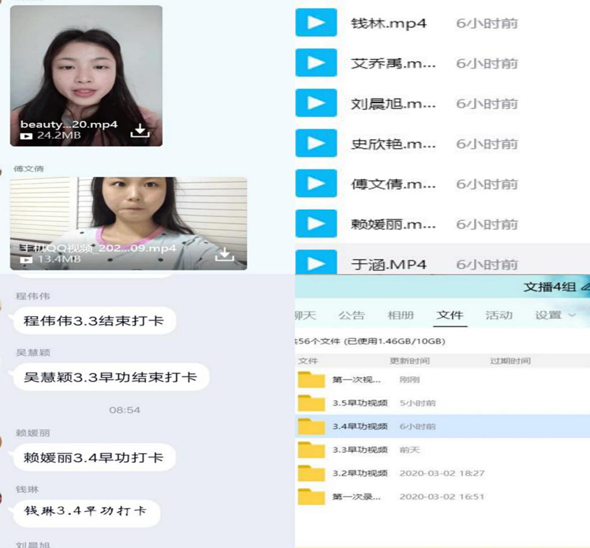590x548 pixels.
Task: Select the 刘晨旭.m... file name
Action: tap(393, 104)
